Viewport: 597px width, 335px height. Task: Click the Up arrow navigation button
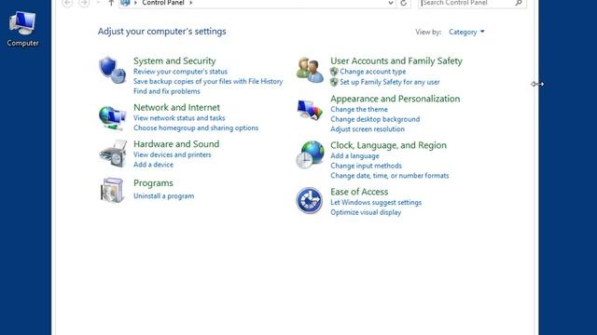click(111, 3)
